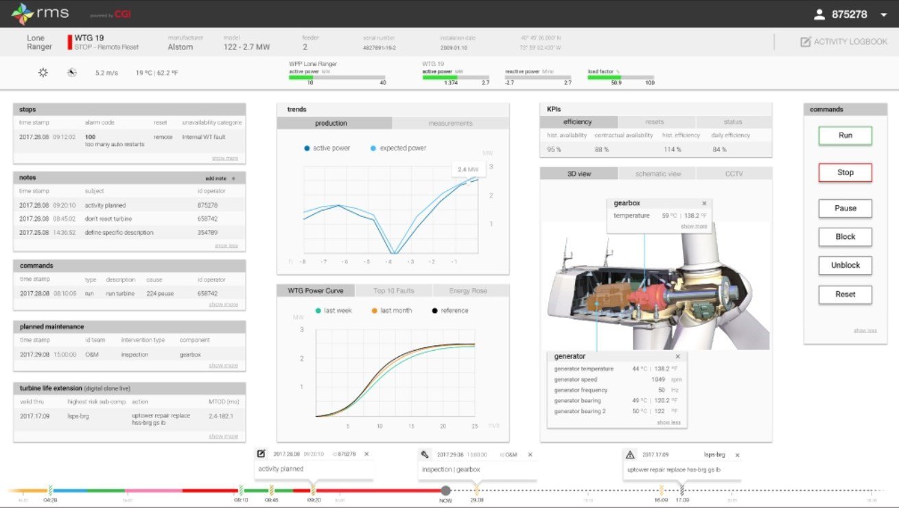This screenshot has width=899, height=508.
Task: Click the RMS pinwheel logo
Action: pos(22,14)
